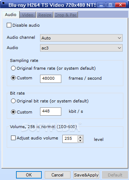Click the OK button

(29, 175)
